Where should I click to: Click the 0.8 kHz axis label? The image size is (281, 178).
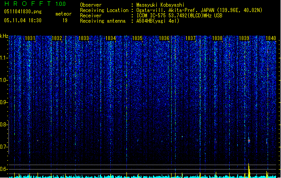[4, 125]
